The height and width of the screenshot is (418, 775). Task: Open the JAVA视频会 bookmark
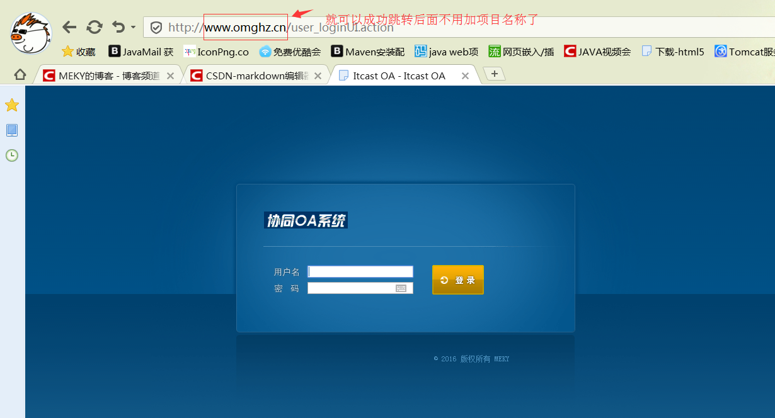(597, 52)
